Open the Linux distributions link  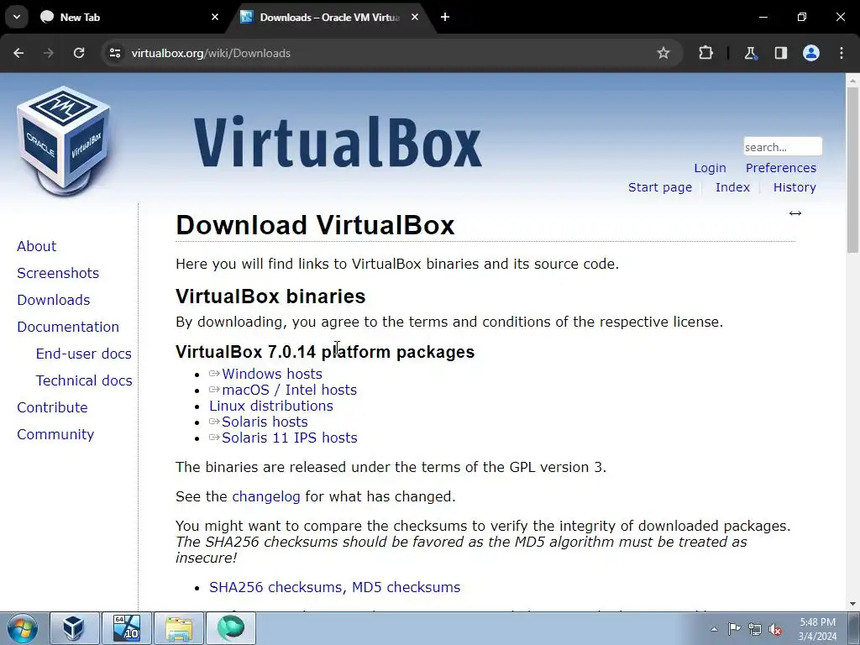[x=271, y=406]
